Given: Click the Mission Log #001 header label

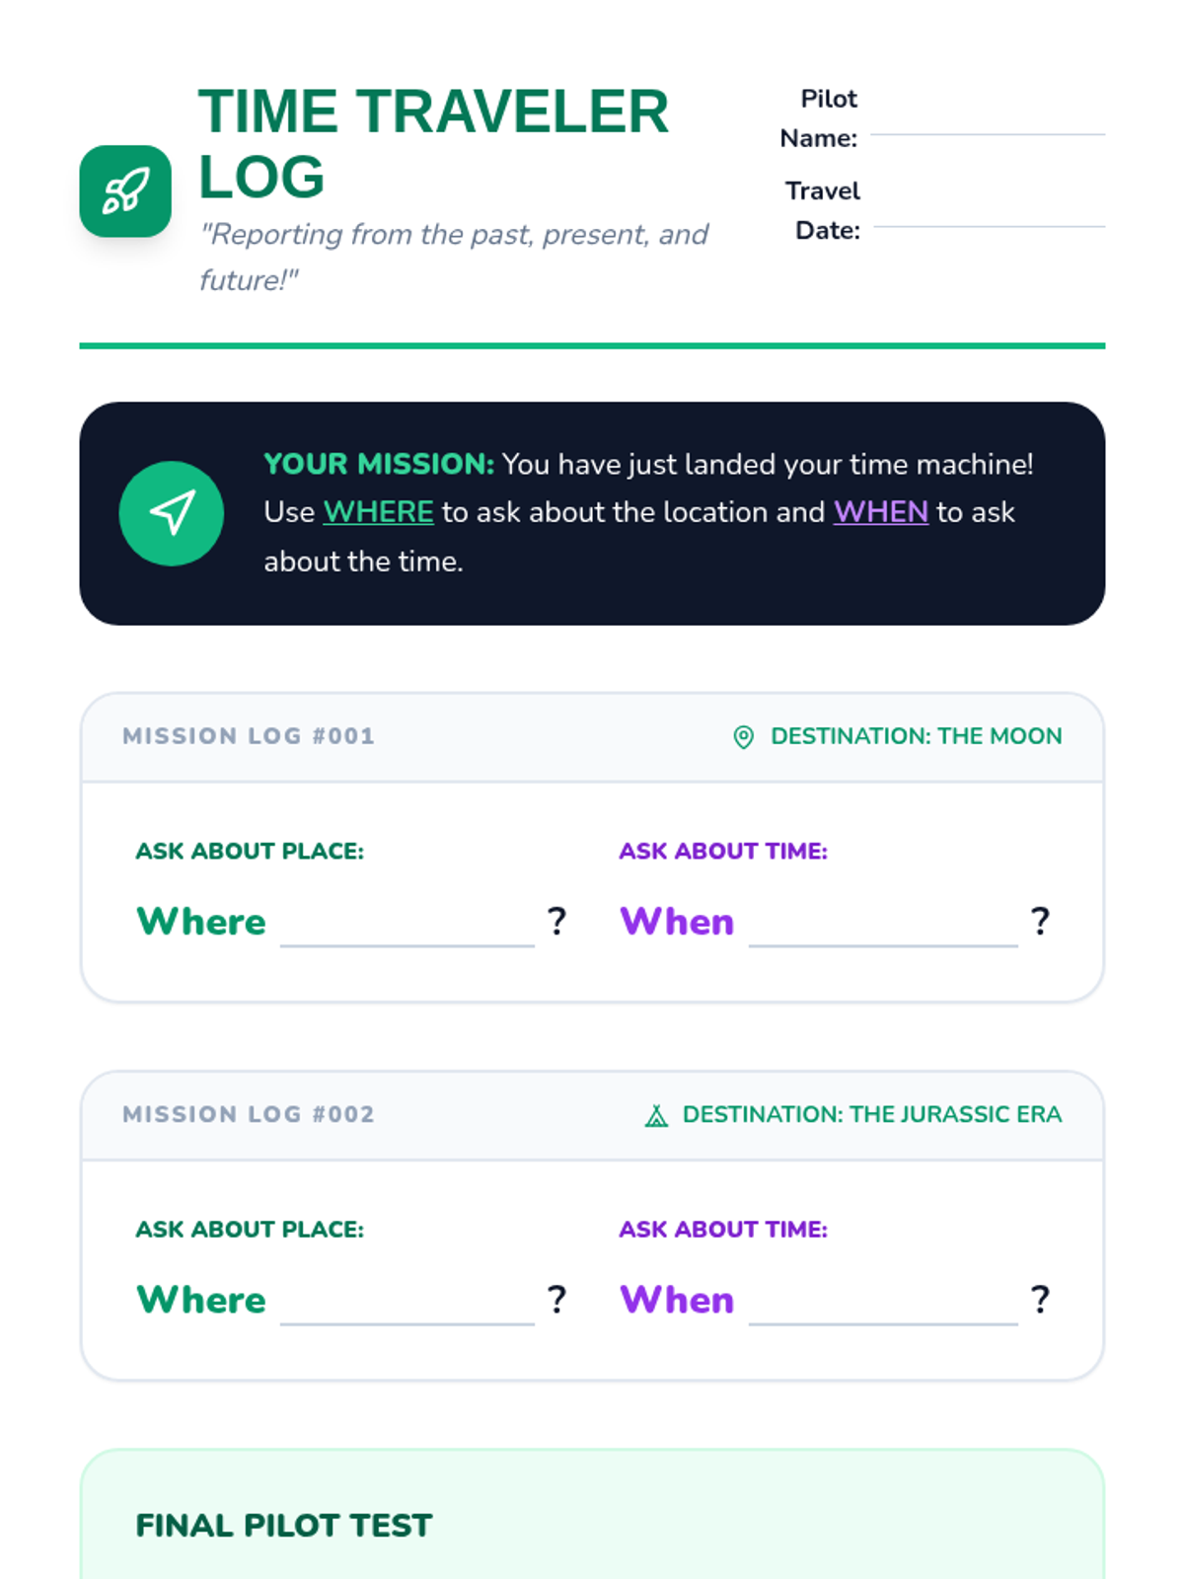Looking at the screenshot, I should [249, 736].
